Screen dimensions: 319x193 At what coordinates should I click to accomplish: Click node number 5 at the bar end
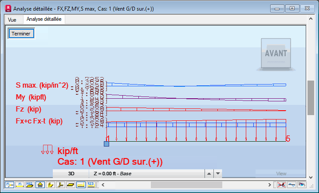pyautogui.click(x=287, y=139)
